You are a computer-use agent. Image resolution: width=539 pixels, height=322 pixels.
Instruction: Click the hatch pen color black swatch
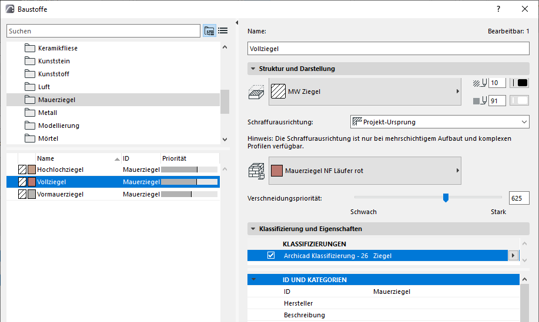point(521,83)
